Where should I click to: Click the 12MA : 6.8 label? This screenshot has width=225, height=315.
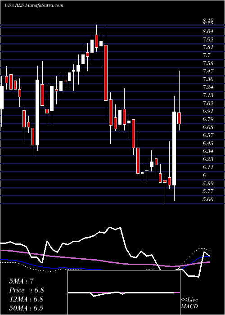pyautogui.click(x=26, y=299)
